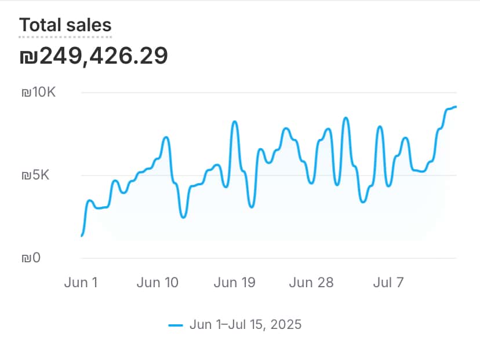Click the Jun 10 date label

(158, 283)
